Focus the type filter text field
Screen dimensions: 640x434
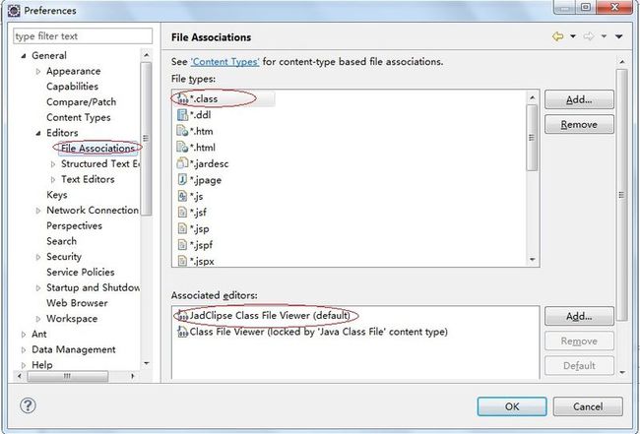pyautogui.click(x=83, y=35)
